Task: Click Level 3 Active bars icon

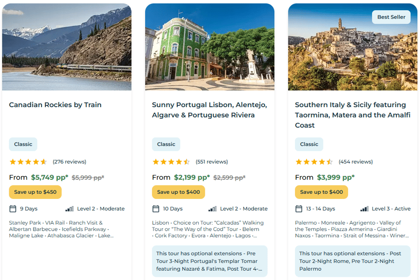Action: click(364, 209)
